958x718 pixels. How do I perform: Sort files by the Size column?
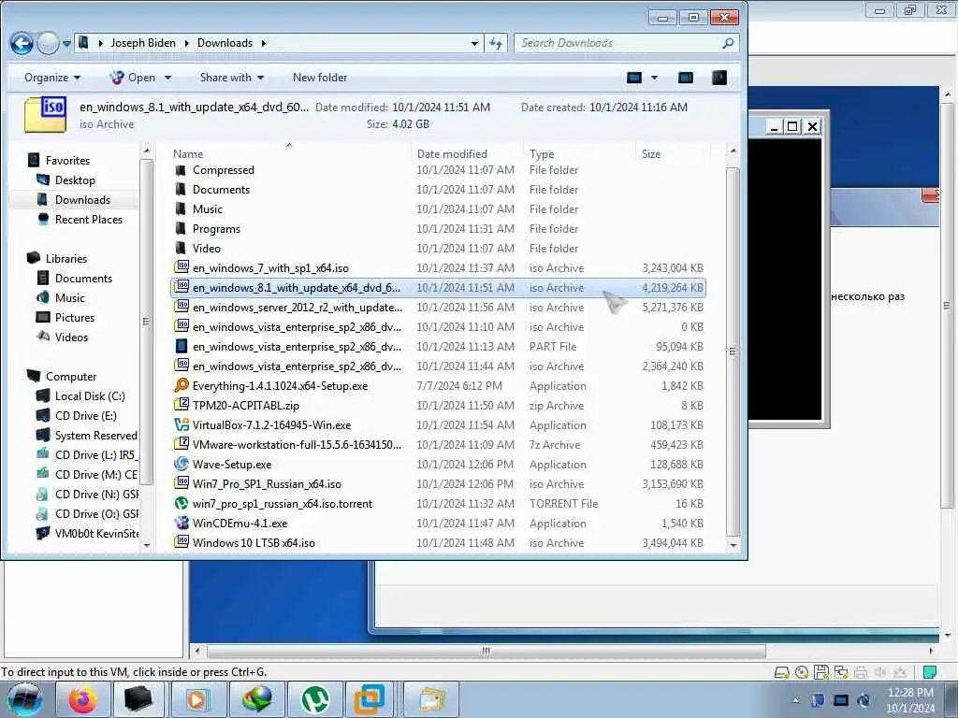click(651, 154)
